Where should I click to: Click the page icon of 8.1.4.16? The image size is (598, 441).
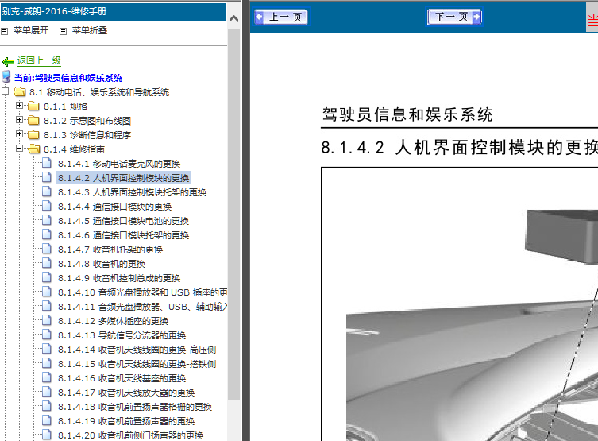tap(47, 377)
